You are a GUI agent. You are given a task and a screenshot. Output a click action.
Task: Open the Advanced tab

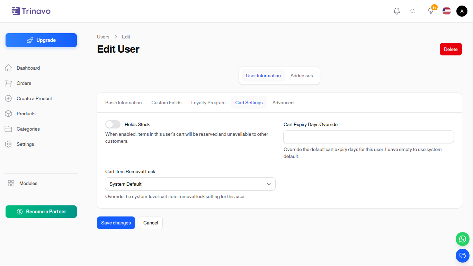point(283,103)
